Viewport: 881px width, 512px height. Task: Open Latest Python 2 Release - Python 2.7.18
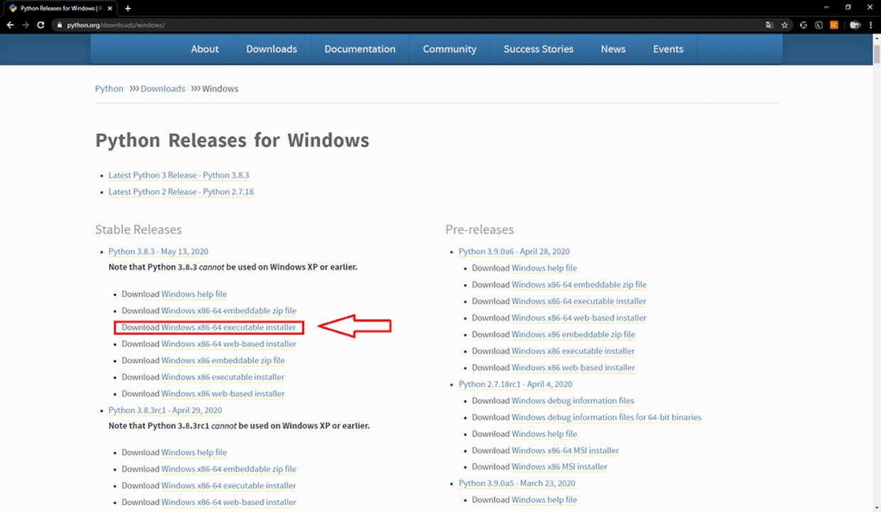click(180, 192)
